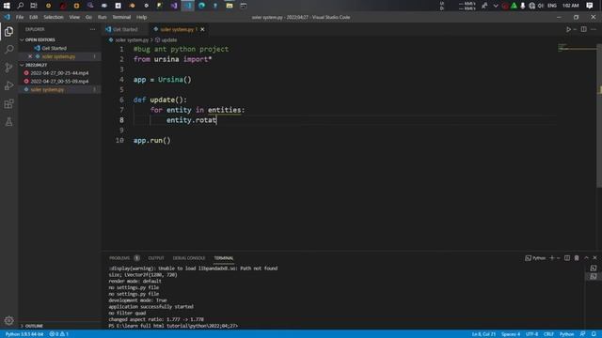602x338 pixels.
Task: Switch to the Debug Console tab
Action: tap(188, 258)
